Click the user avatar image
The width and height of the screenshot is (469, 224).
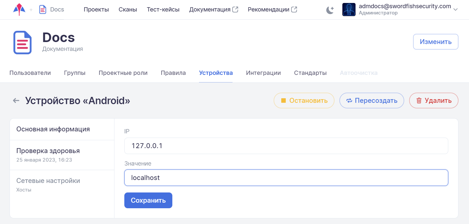point(349,10)
